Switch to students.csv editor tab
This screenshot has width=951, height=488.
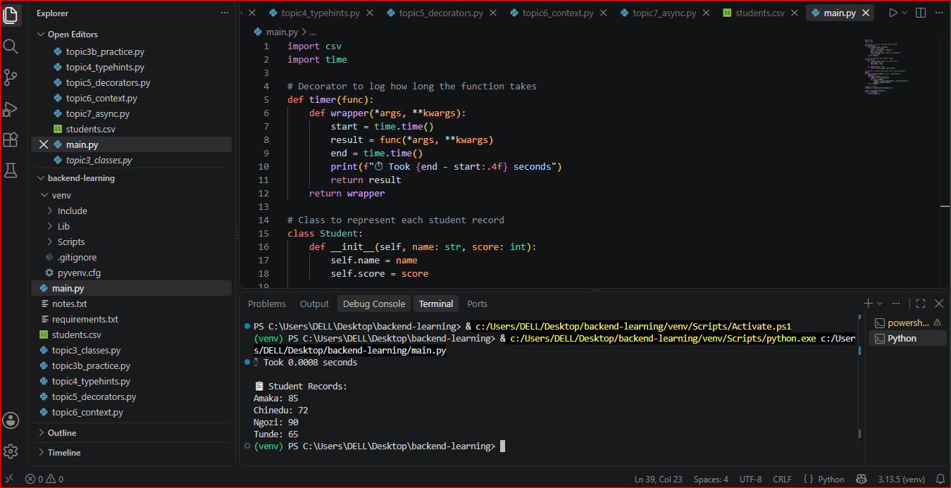pyautogui.click(x=759, y=13)
